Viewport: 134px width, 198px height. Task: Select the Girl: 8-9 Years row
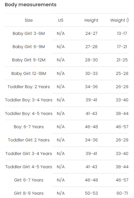click(67, 192)
